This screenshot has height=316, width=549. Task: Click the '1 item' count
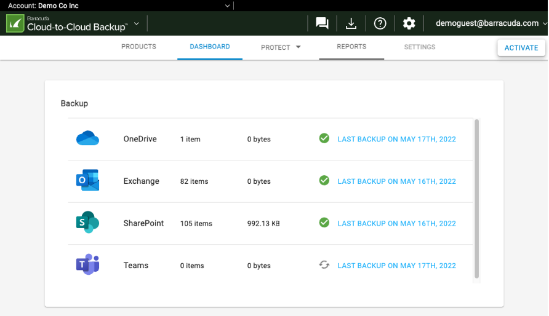click(x=190, y=139)
